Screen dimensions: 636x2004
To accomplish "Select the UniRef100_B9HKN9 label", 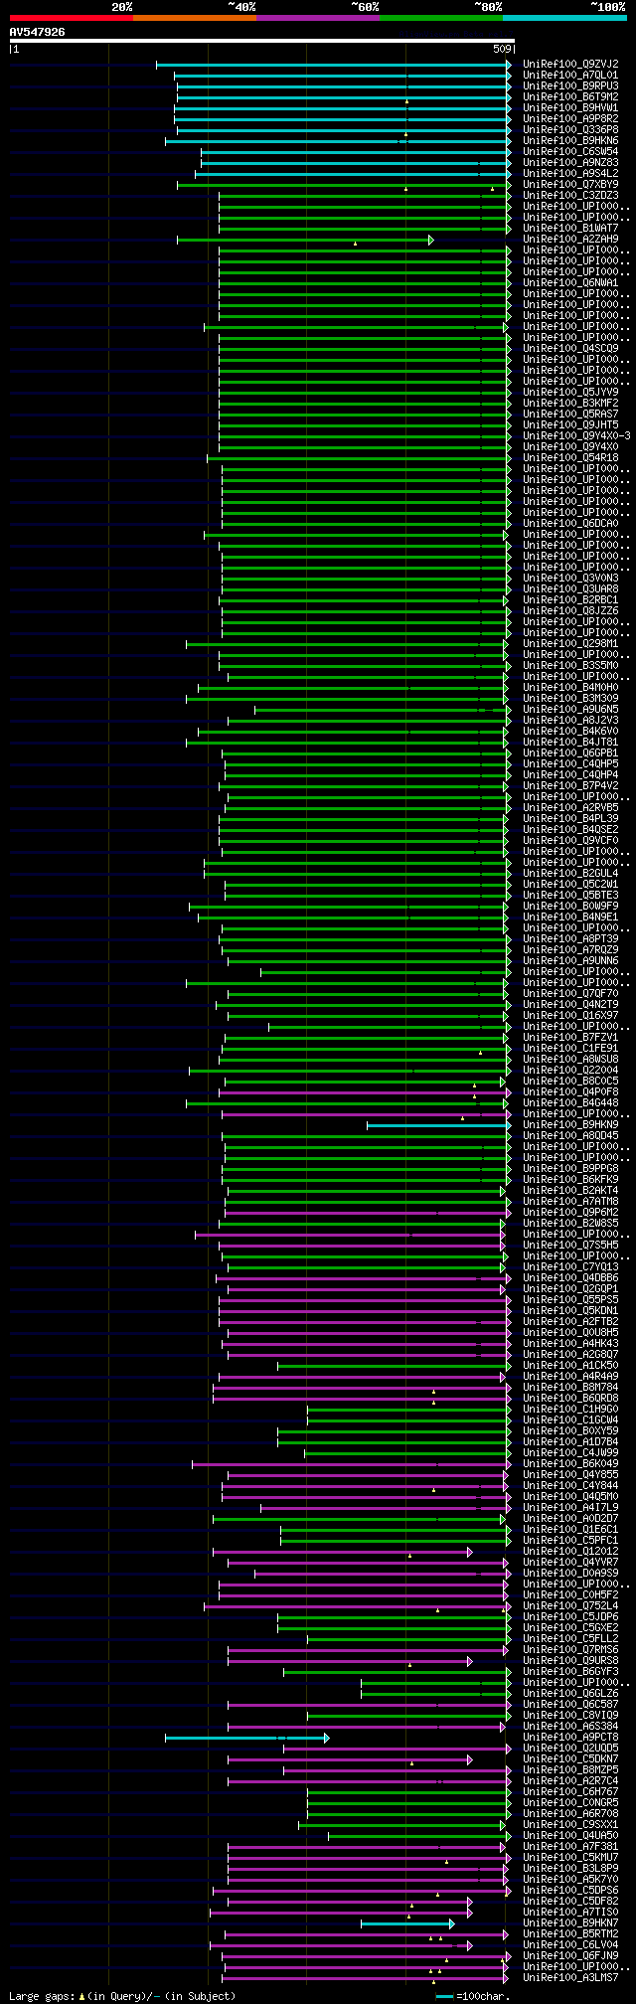I will pos(570,1125).
